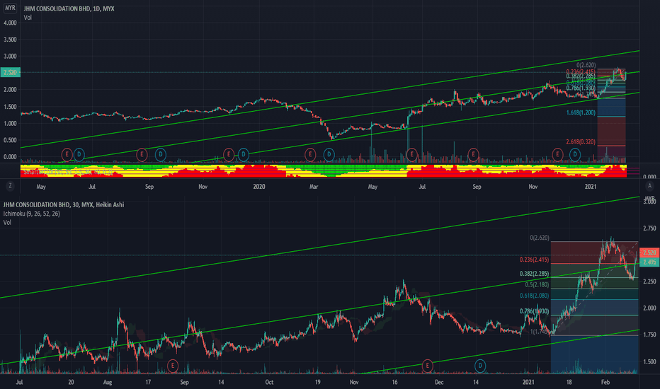660x389 pixels.
Task: Click the 2.750 label on the lower price axis
Action: coord(649,228)
